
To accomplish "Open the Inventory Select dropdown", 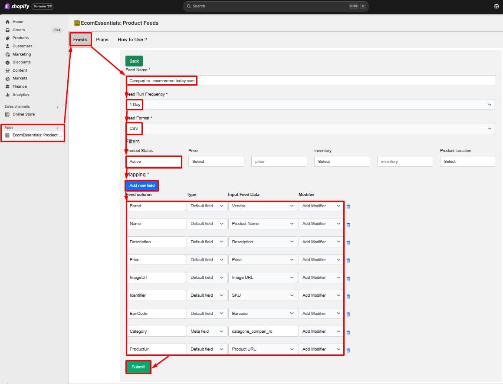I will click(342, 161).
